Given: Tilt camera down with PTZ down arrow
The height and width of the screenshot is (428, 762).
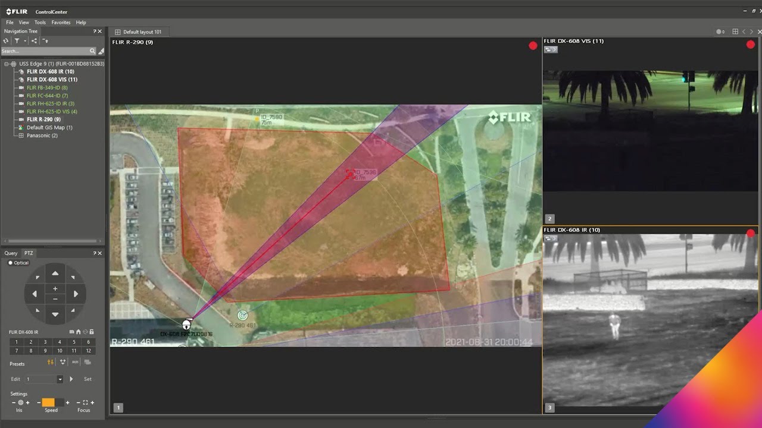Looking at the screenshot, I should (55, 314).
